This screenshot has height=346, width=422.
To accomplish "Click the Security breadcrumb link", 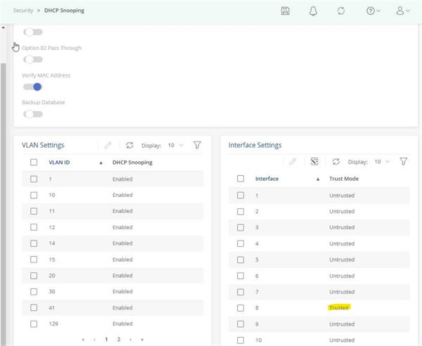I will (23, 11).
